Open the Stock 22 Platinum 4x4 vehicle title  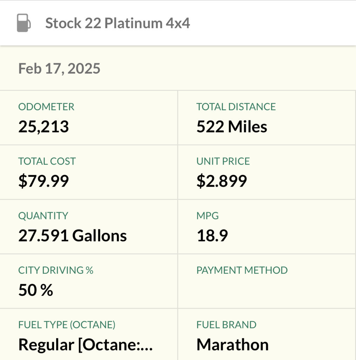point(117,23)
